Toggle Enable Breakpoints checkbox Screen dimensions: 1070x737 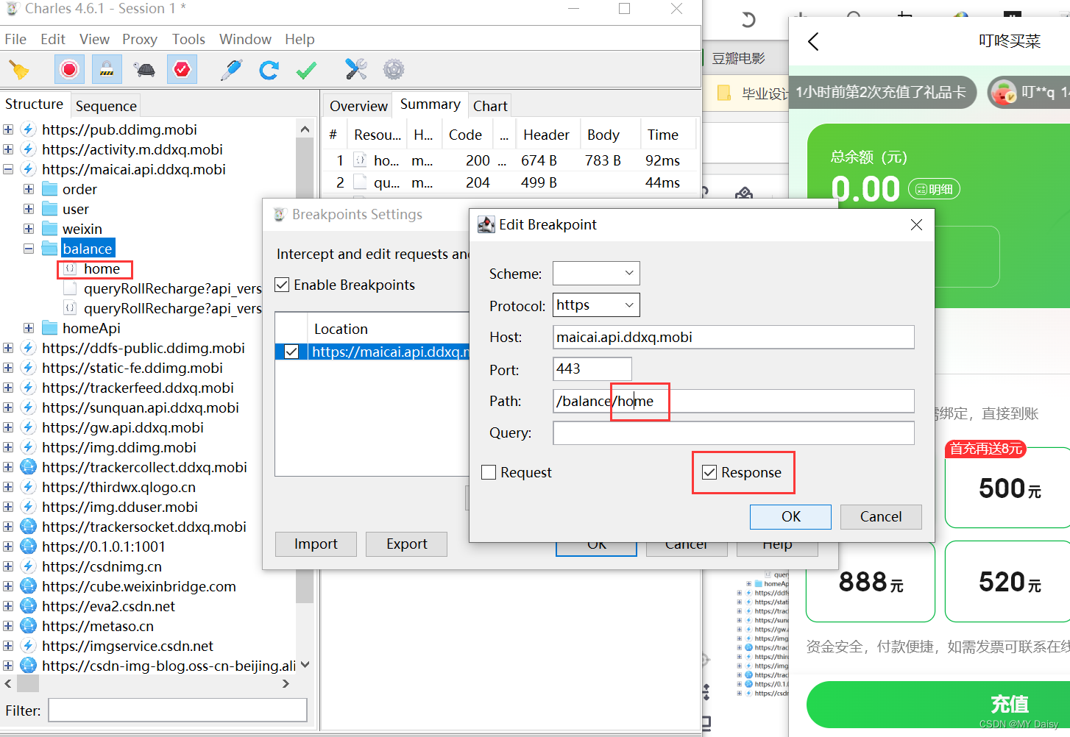pos(282,285)
